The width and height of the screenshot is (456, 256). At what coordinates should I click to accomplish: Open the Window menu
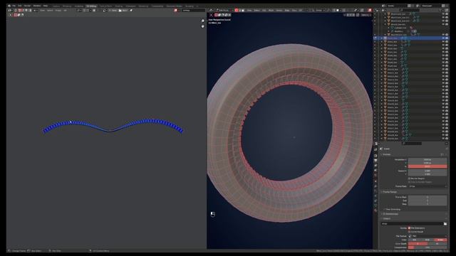tap(37, 6)
